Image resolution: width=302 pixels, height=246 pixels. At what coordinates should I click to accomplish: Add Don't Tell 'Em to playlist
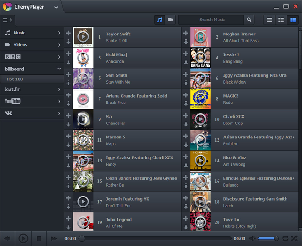coord(69,198)
